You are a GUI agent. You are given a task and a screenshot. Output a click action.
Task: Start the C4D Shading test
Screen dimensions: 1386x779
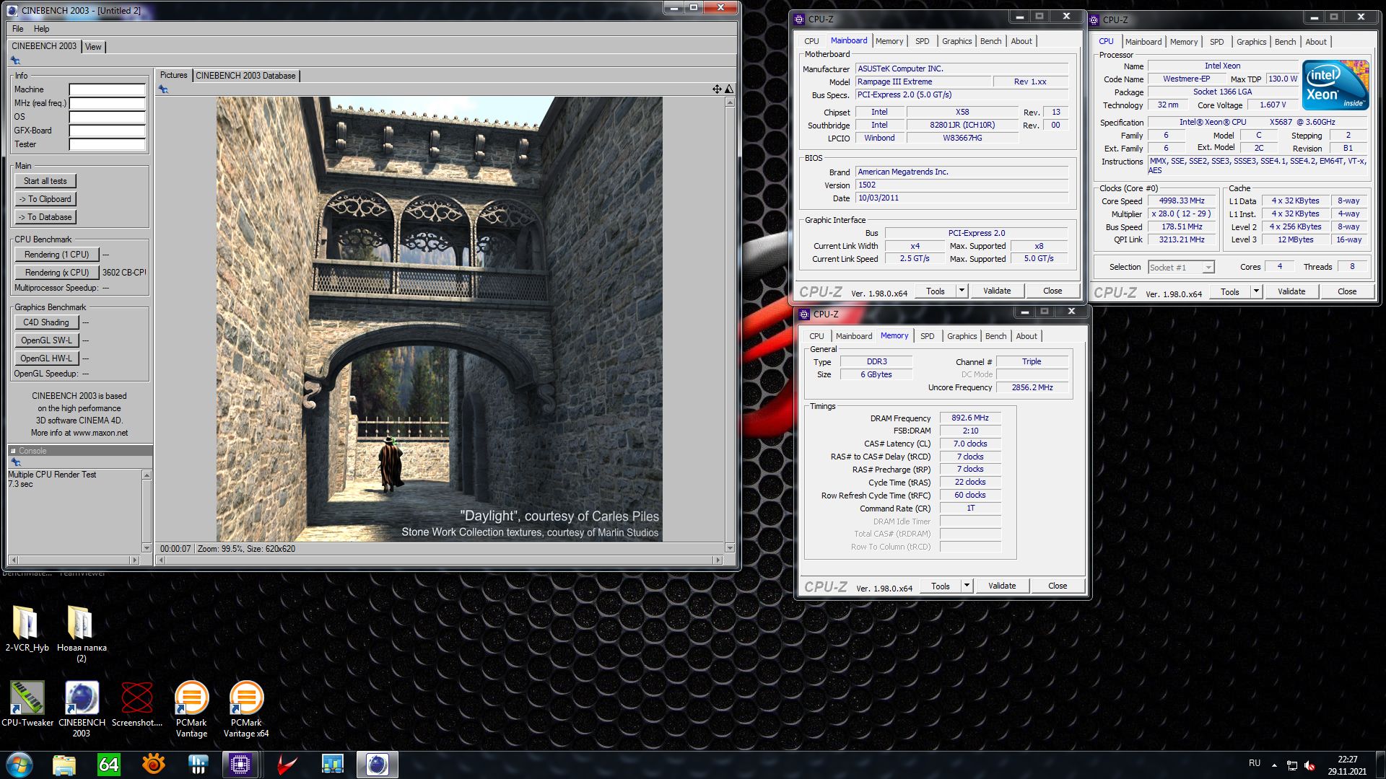click(46, 322)
